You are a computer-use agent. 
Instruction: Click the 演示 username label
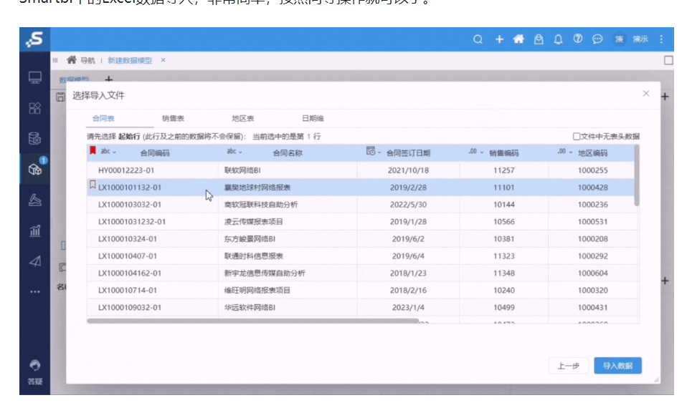click(640, 39)
